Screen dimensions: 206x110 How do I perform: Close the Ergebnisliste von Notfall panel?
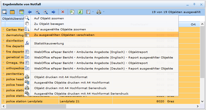click(x=201, y=5)
